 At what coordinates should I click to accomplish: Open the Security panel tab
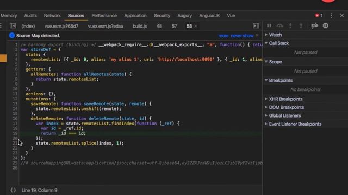(162, 16)
